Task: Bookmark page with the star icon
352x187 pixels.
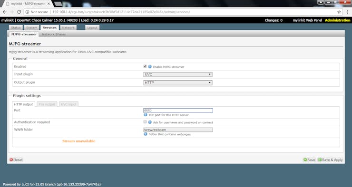Action: [x=339, y=12]
